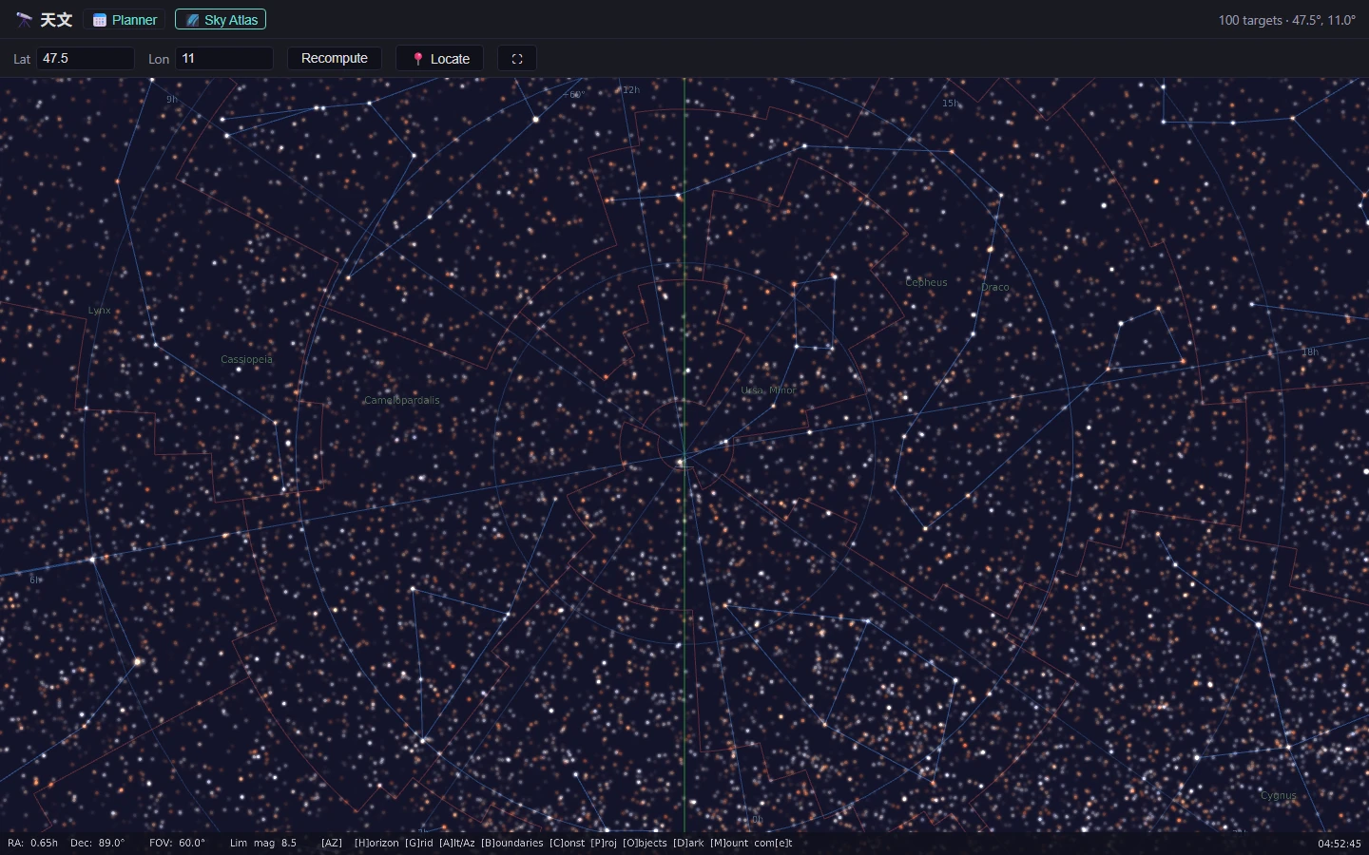Image resolution: width=1369 pixels, height=855 pixels.
Task: Click the Cassiopeia constellation label
Action: click(246, 359)
